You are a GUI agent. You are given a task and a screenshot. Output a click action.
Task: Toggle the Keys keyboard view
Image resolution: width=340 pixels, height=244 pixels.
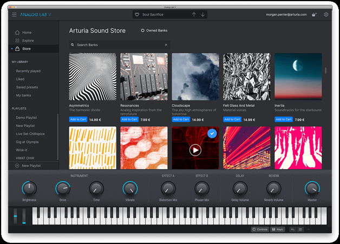pos(277,229)
